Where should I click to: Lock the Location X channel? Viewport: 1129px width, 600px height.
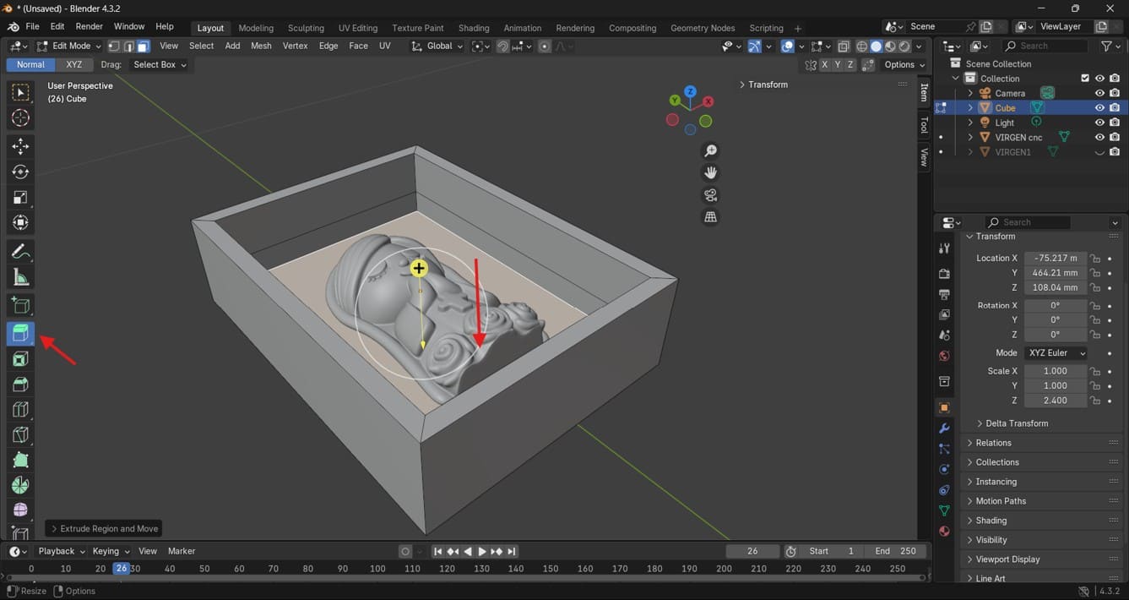1095,259
